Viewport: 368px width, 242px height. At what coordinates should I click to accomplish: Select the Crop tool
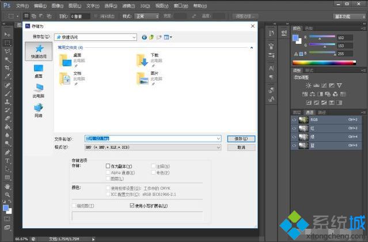(7, 68)
